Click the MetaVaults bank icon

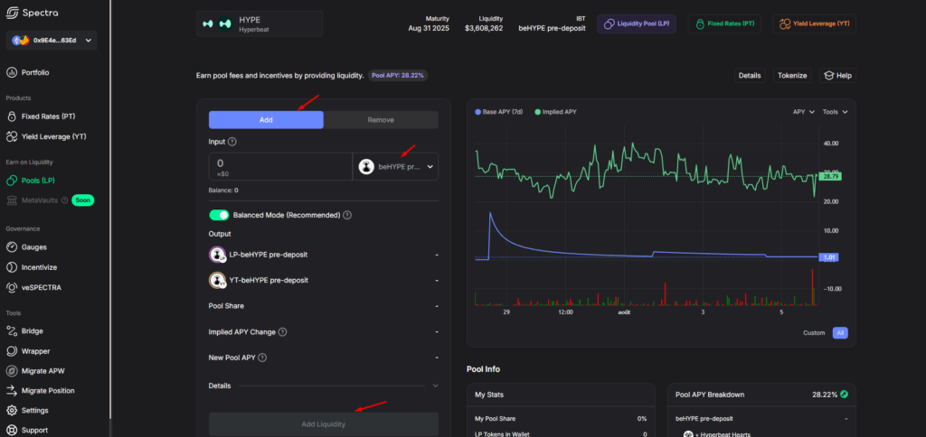[x=11, y=200]
